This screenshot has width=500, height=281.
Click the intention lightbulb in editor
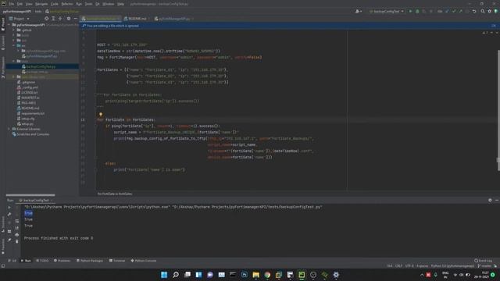coord(101,115)
